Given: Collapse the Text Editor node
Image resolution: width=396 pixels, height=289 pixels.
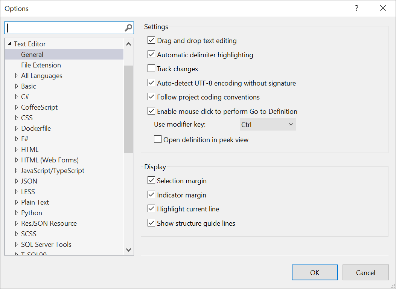Looking at the screenshot, I should 9,44.
